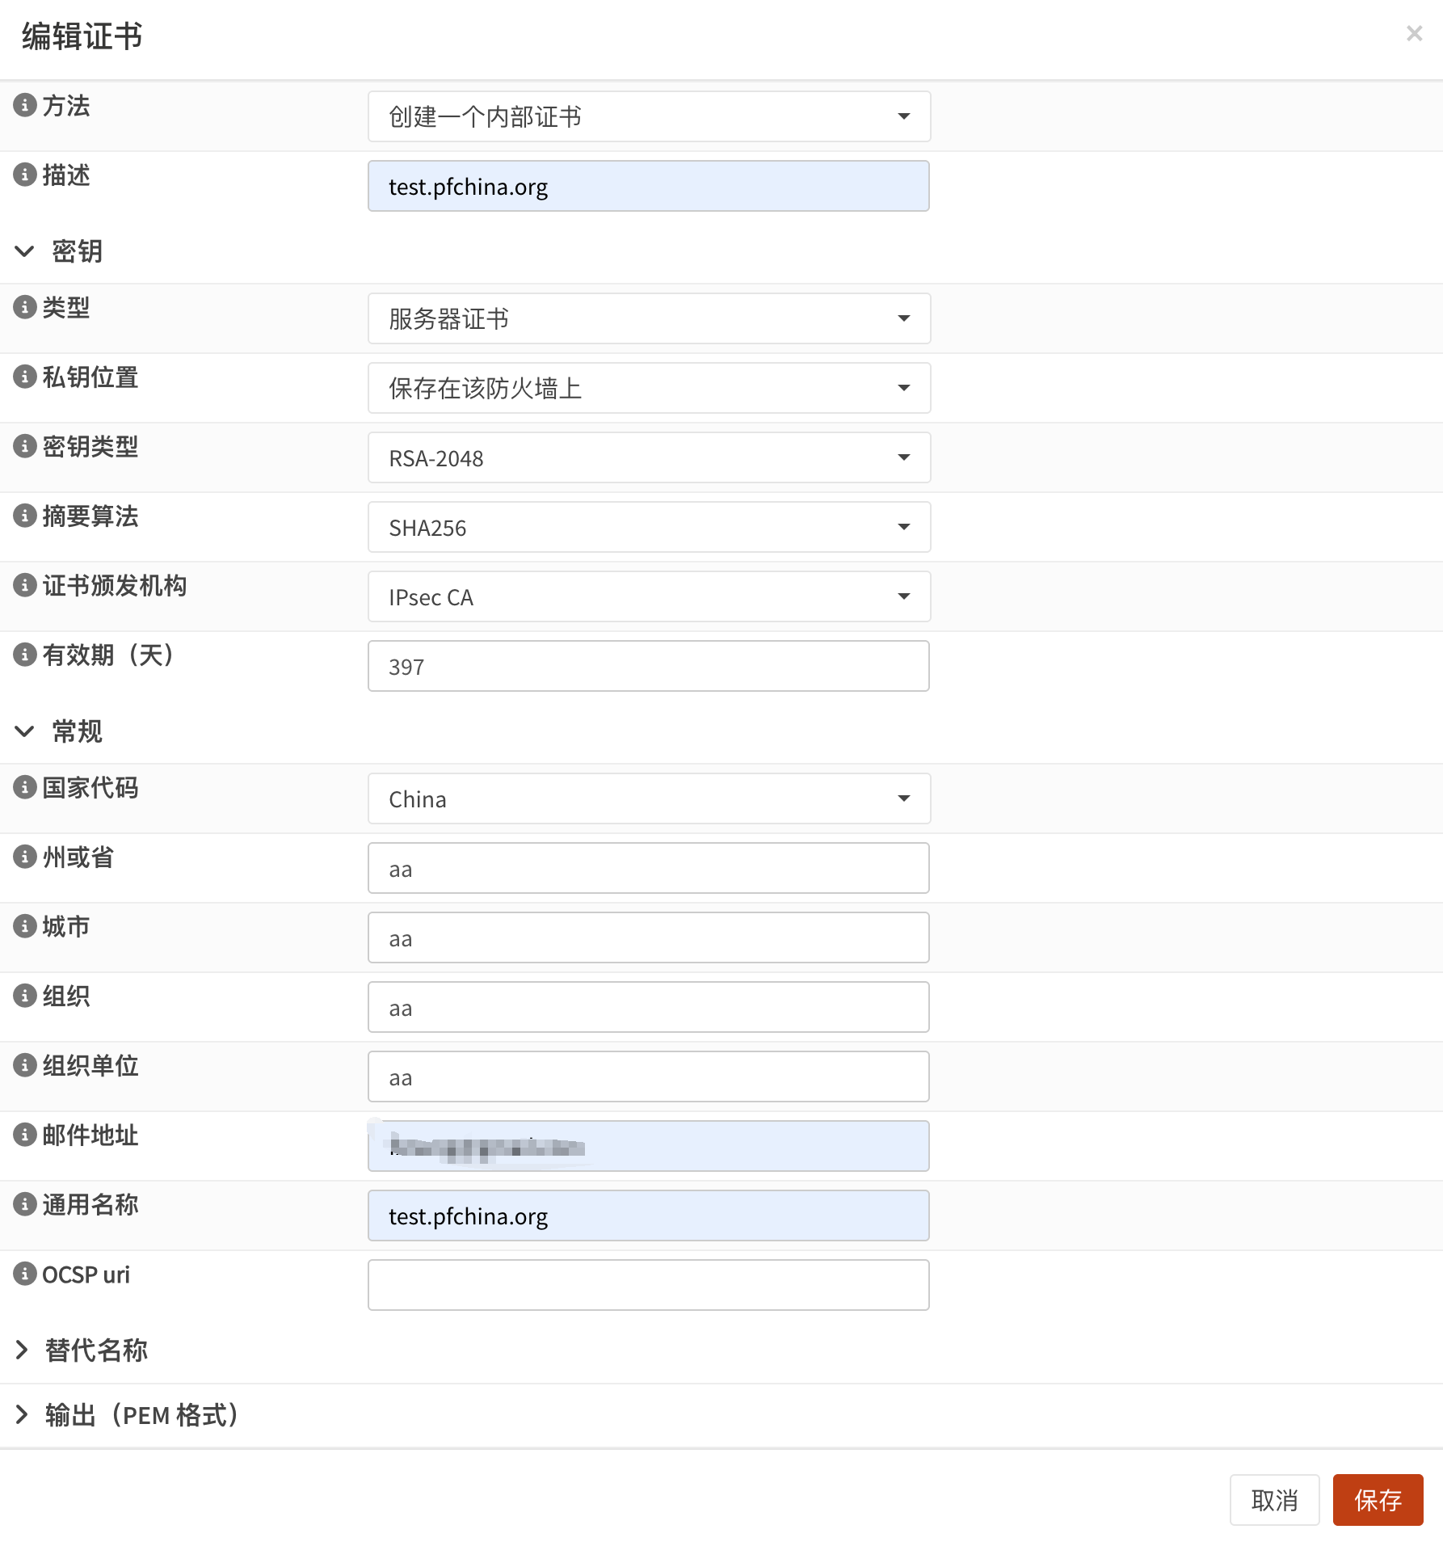
Task: Click the info icon beside 有效期（天）
Action: point(25,655)
